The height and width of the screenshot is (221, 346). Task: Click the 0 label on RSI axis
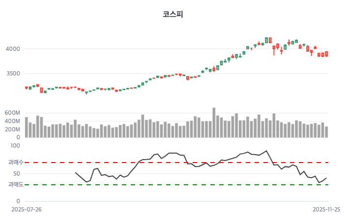[18, 201]
